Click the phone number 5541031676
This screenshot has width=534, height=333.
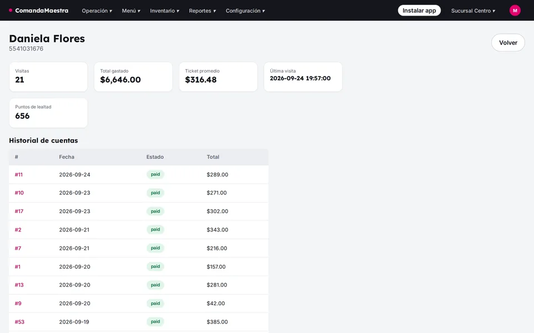pyautogui.click(x=26, y=49)
